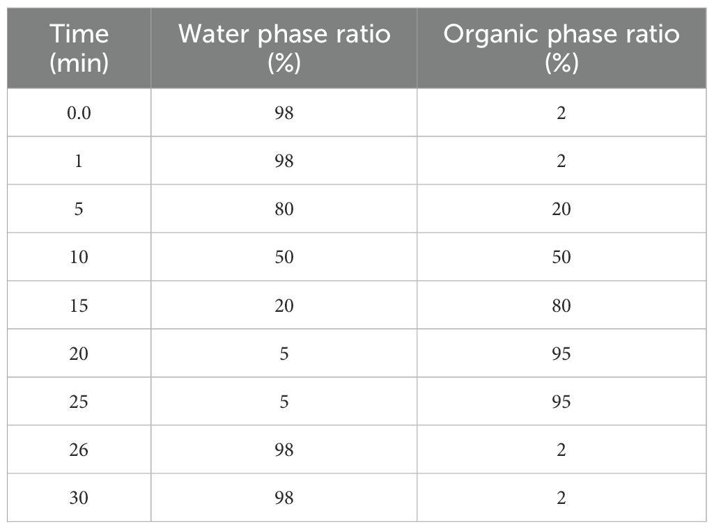Click water phase value in 26 min row

coord(284,450)
